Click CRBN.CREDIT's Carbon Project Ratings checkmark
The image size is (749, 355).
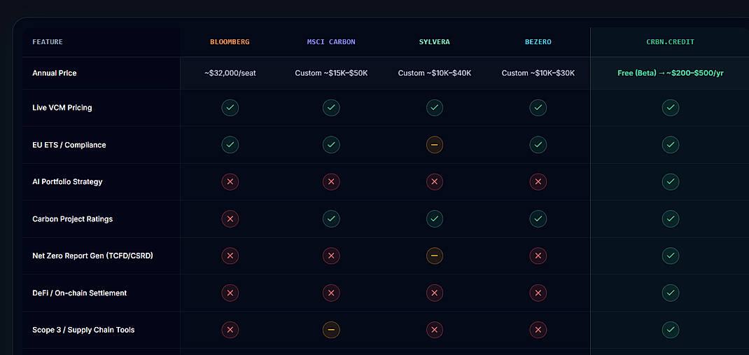pyautogui.click(x=670, y=218)
